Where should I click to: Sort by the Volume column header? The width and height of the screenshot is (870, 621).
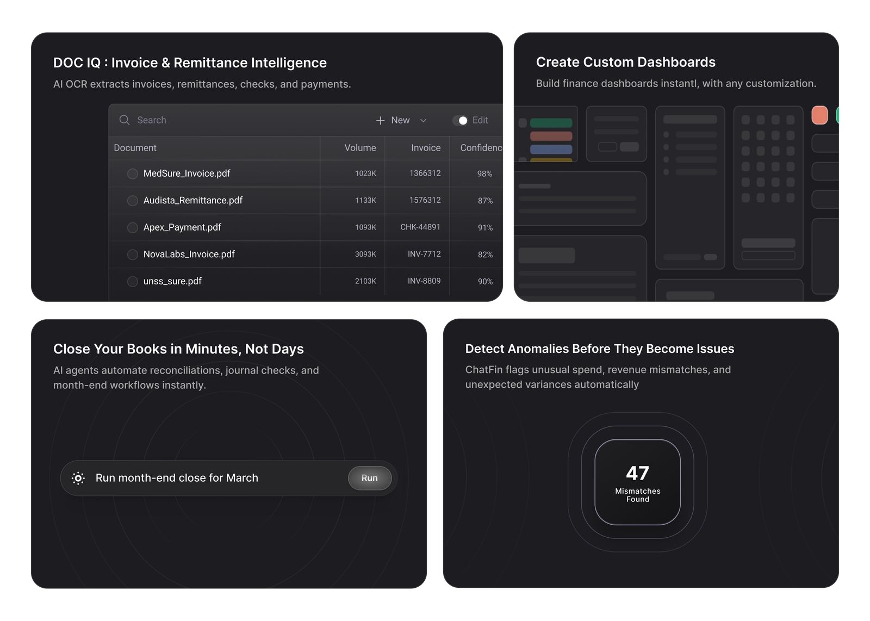click(360, 148)
